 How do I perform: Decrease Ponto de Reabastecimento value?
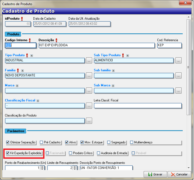[42, 169]
